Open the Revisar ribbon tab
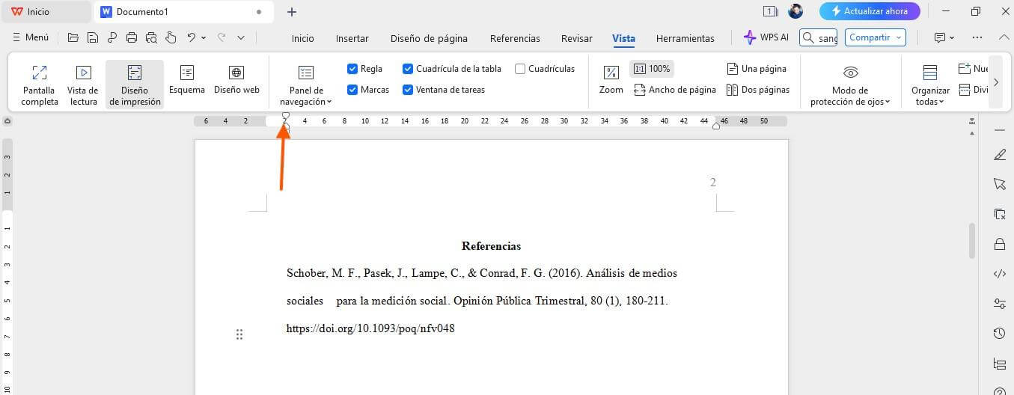Screen dimensions: 1014x395 click(576, 38)
